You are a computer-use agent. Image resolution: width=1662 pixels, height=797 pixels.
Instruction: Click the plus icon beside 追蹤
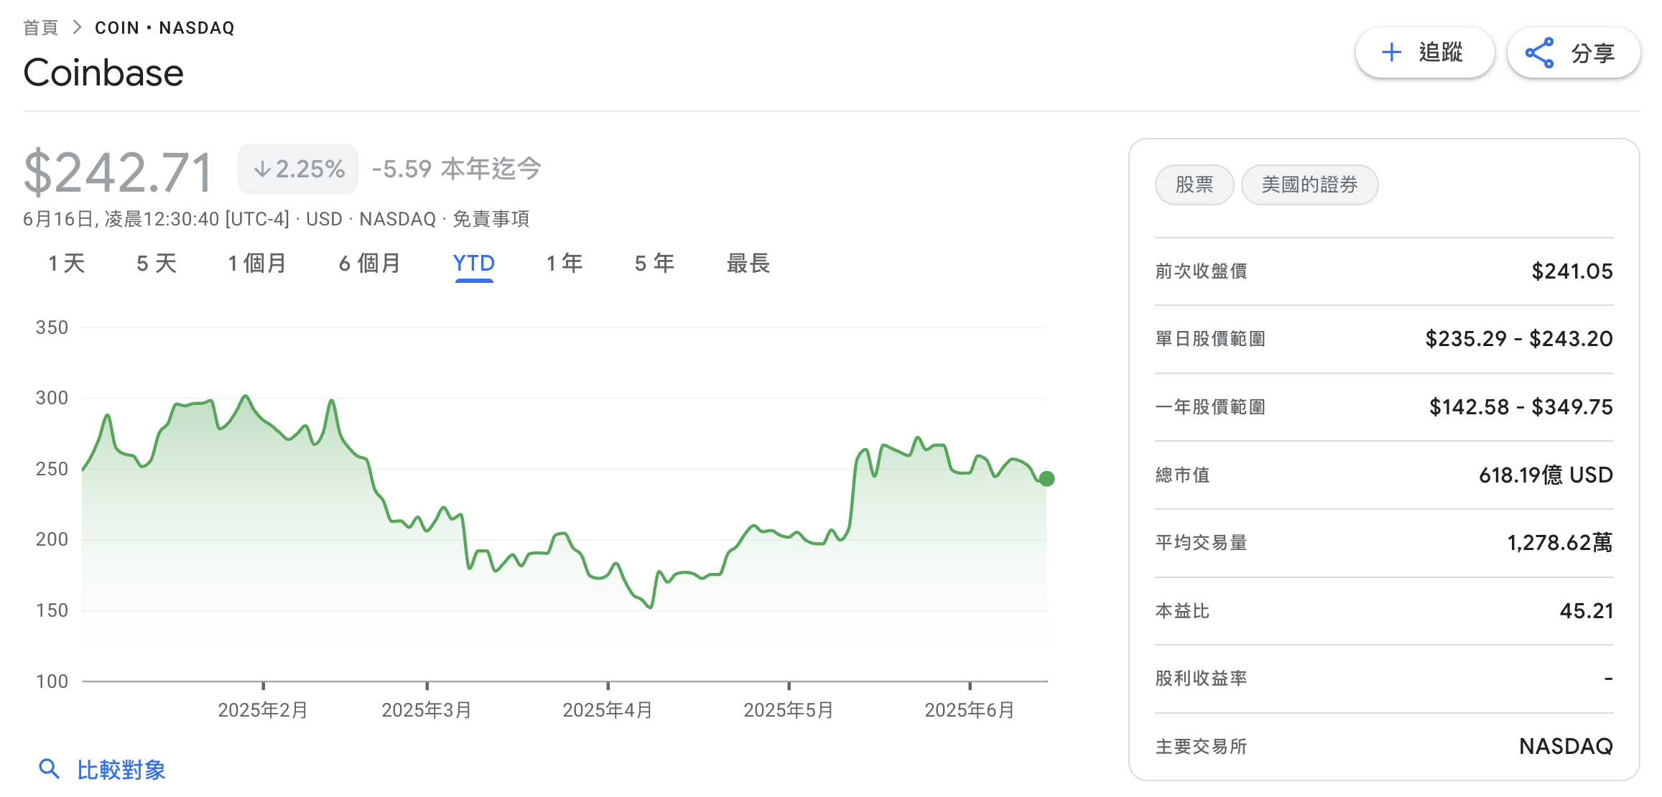click(1392, 52)
